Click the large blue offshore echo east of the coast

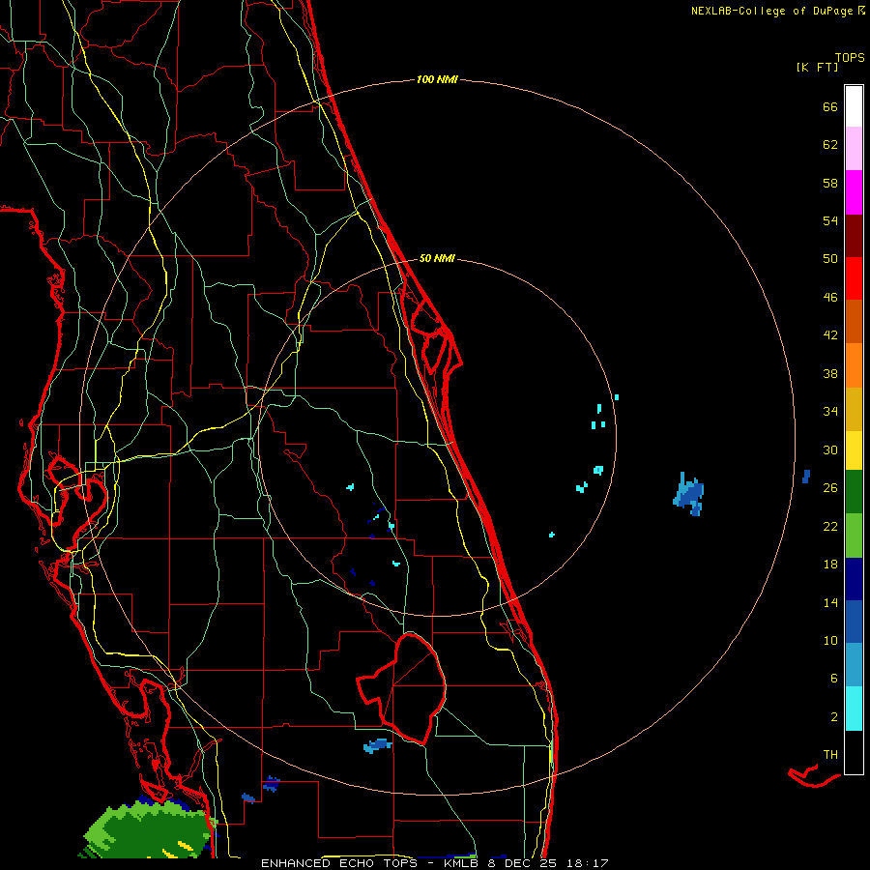(x=689, y=494)
